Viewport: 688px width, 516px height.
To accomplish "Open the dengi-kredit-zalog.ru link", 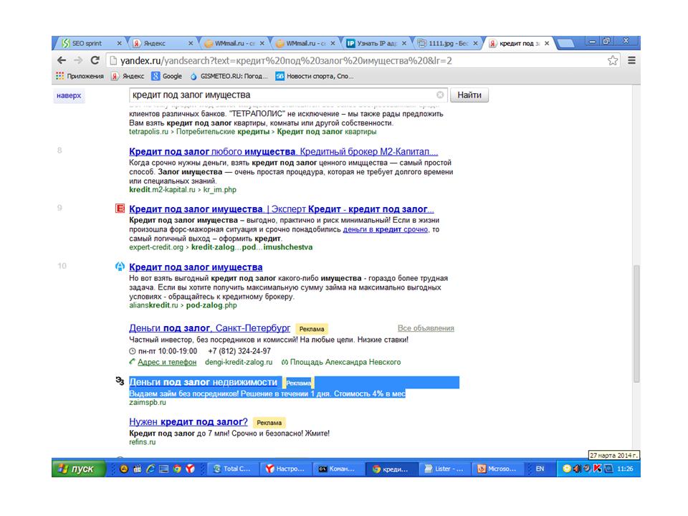I will (238, 362).
